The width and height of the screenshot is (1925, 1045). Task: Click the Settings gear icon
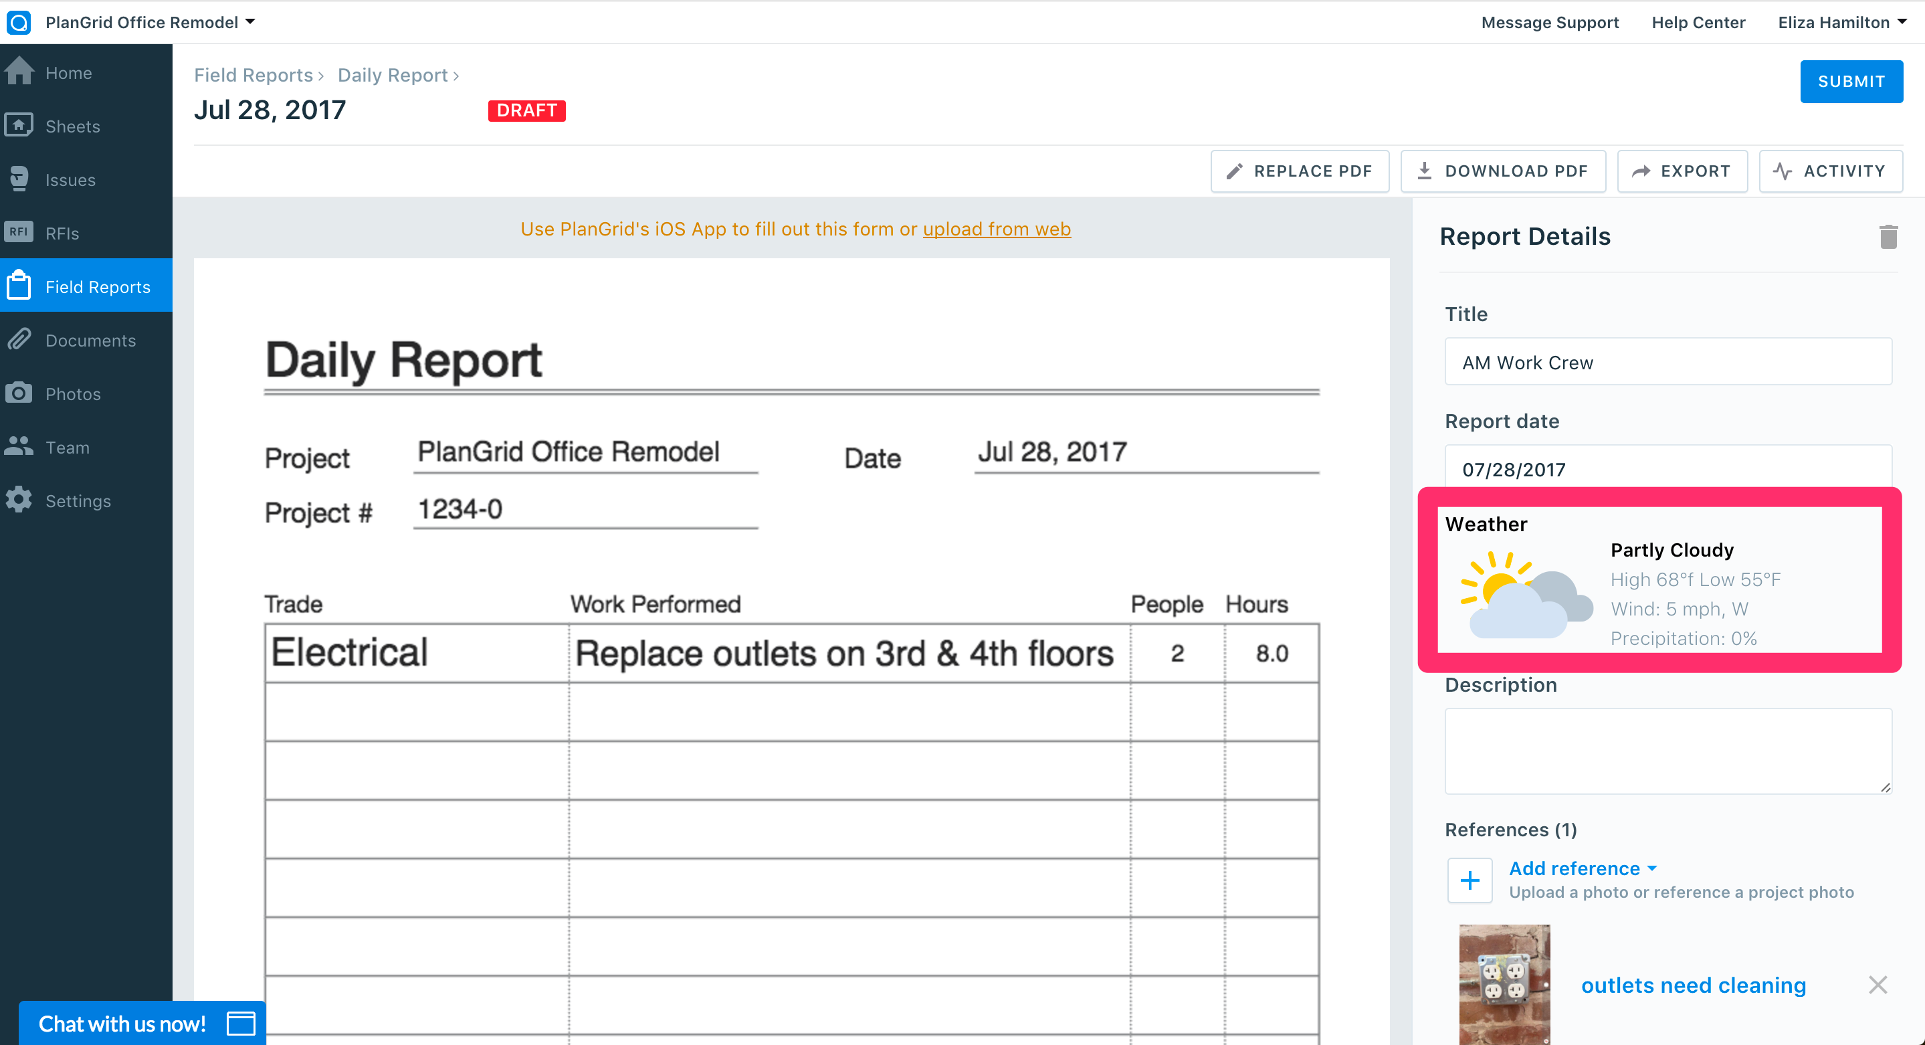tap(19, 500)
